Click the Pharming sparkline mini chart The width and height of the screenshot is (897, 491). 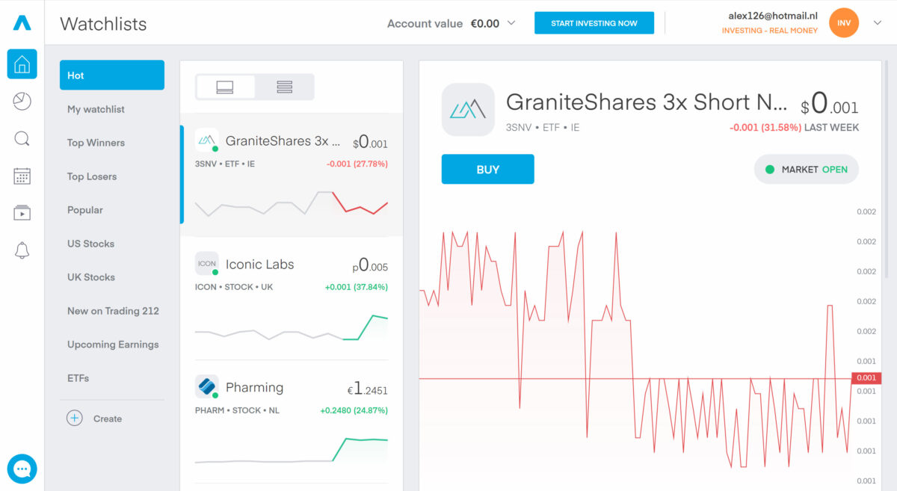(x=292, y=450)
